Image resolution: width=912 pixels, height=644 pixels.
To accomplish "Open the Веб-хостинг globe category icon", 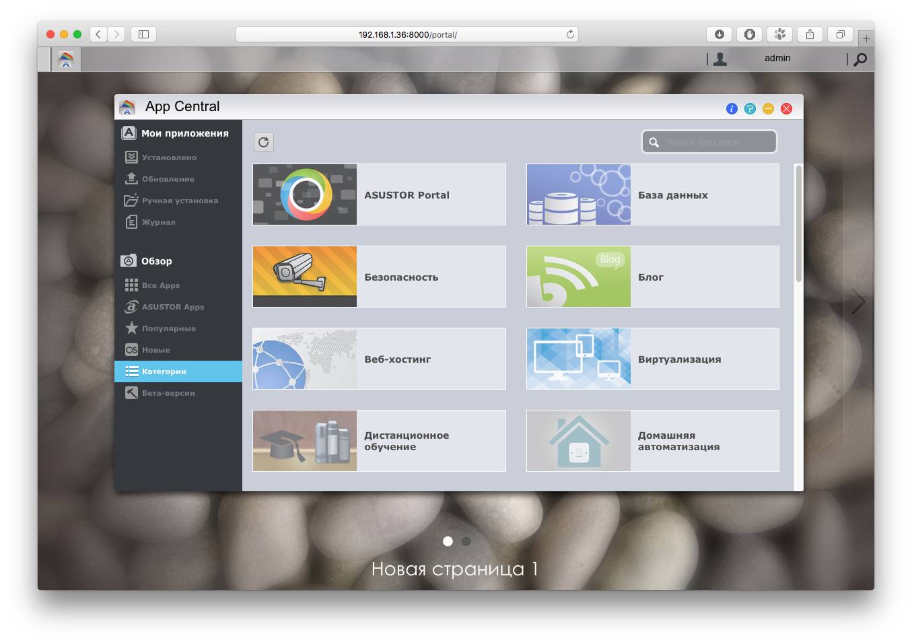I will (305, 359).
